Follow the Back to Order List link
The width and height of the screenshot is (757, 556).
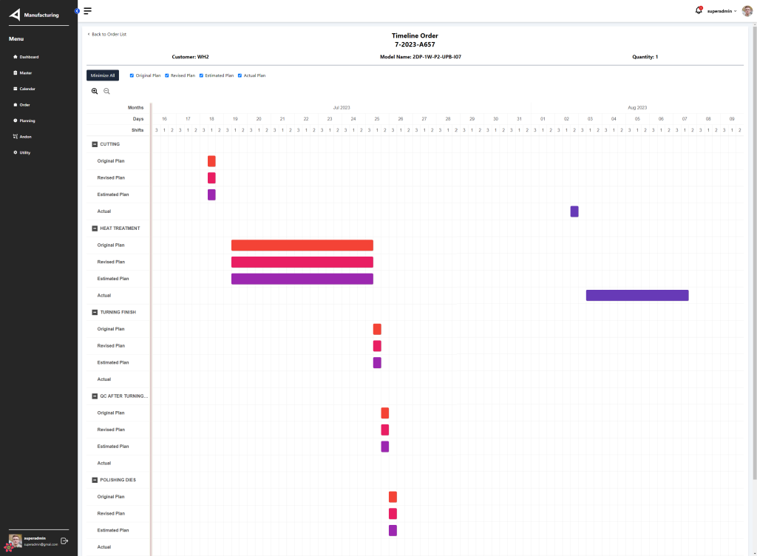(x=108, y=34)
